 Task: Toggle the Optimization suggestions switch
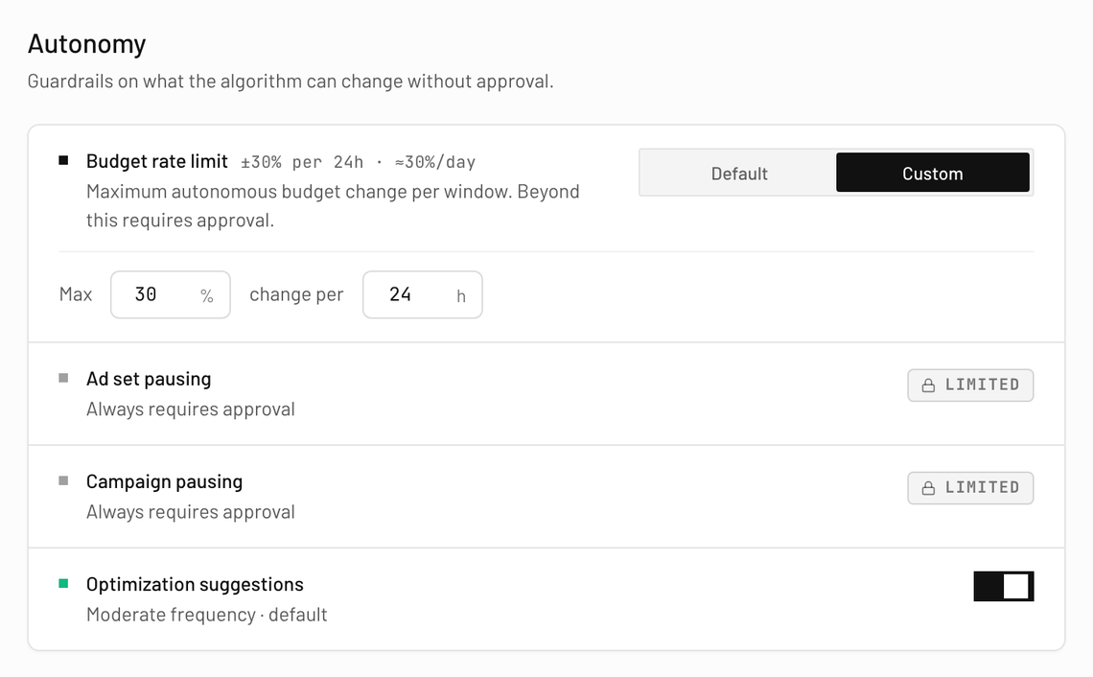pyautogui.click(x=1004, y=586)
